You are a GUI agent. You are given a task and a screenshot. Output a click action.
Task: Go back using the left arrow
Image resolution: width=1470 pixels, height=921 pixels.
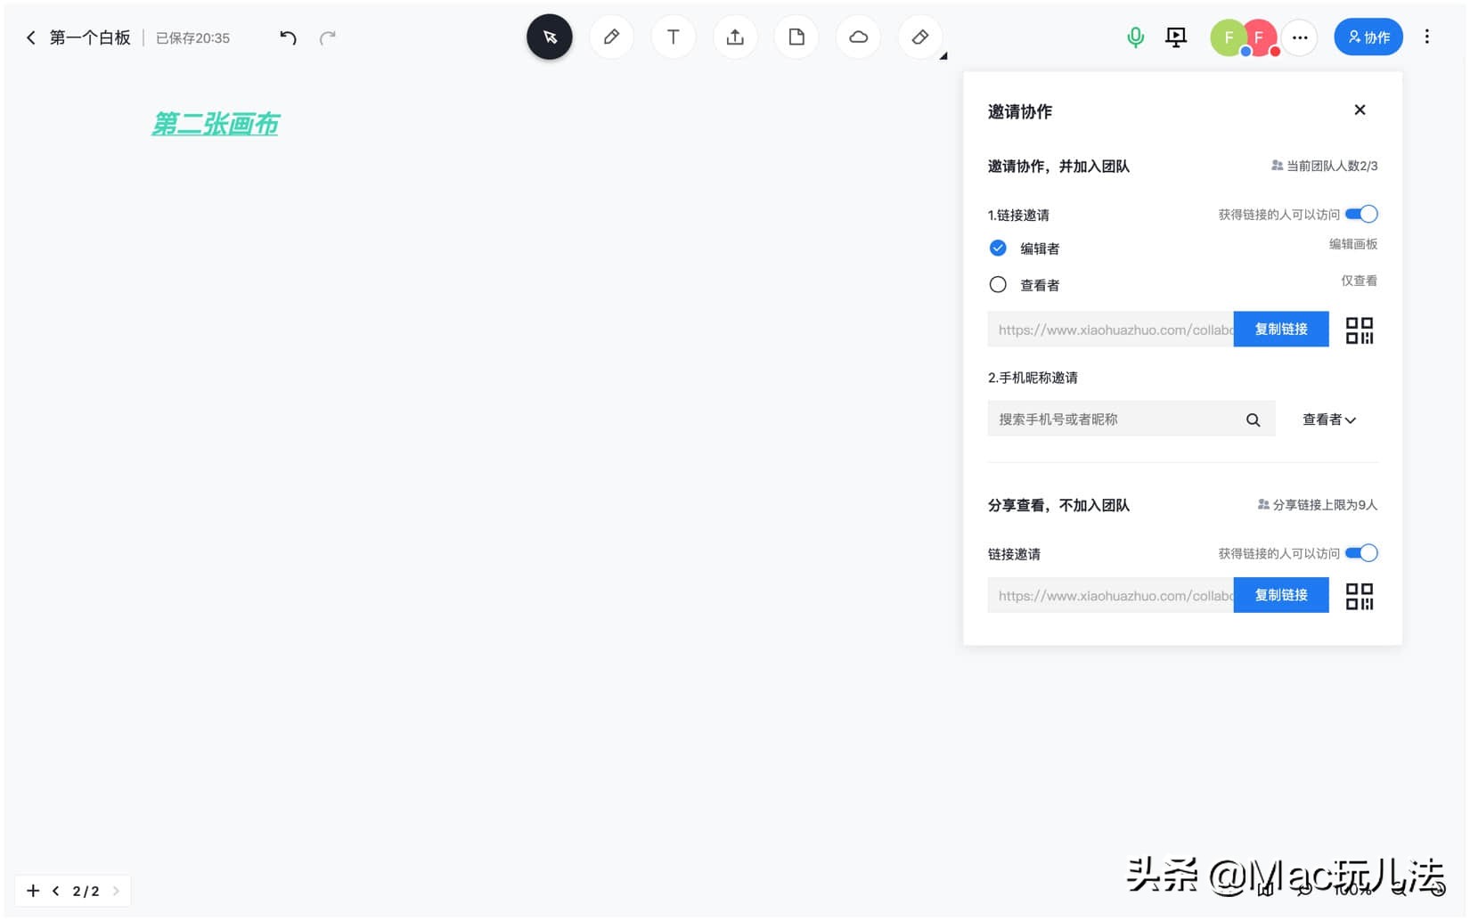click(x=31, y=37)
